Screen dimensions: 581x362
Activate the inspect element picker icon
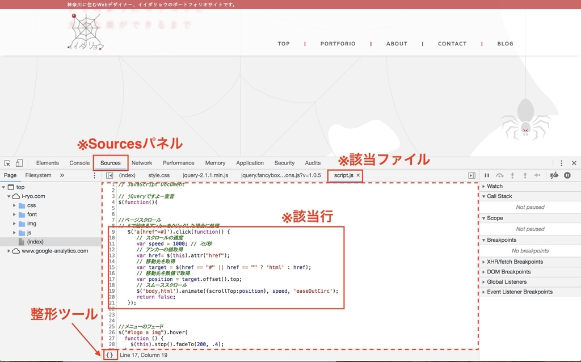click(7, 163)
